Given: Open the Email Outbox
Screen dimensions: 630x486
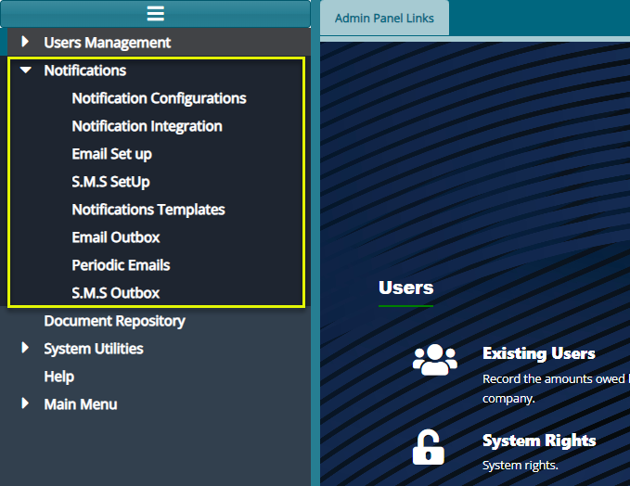Looking at the screenshot, I should pos(116,237).
